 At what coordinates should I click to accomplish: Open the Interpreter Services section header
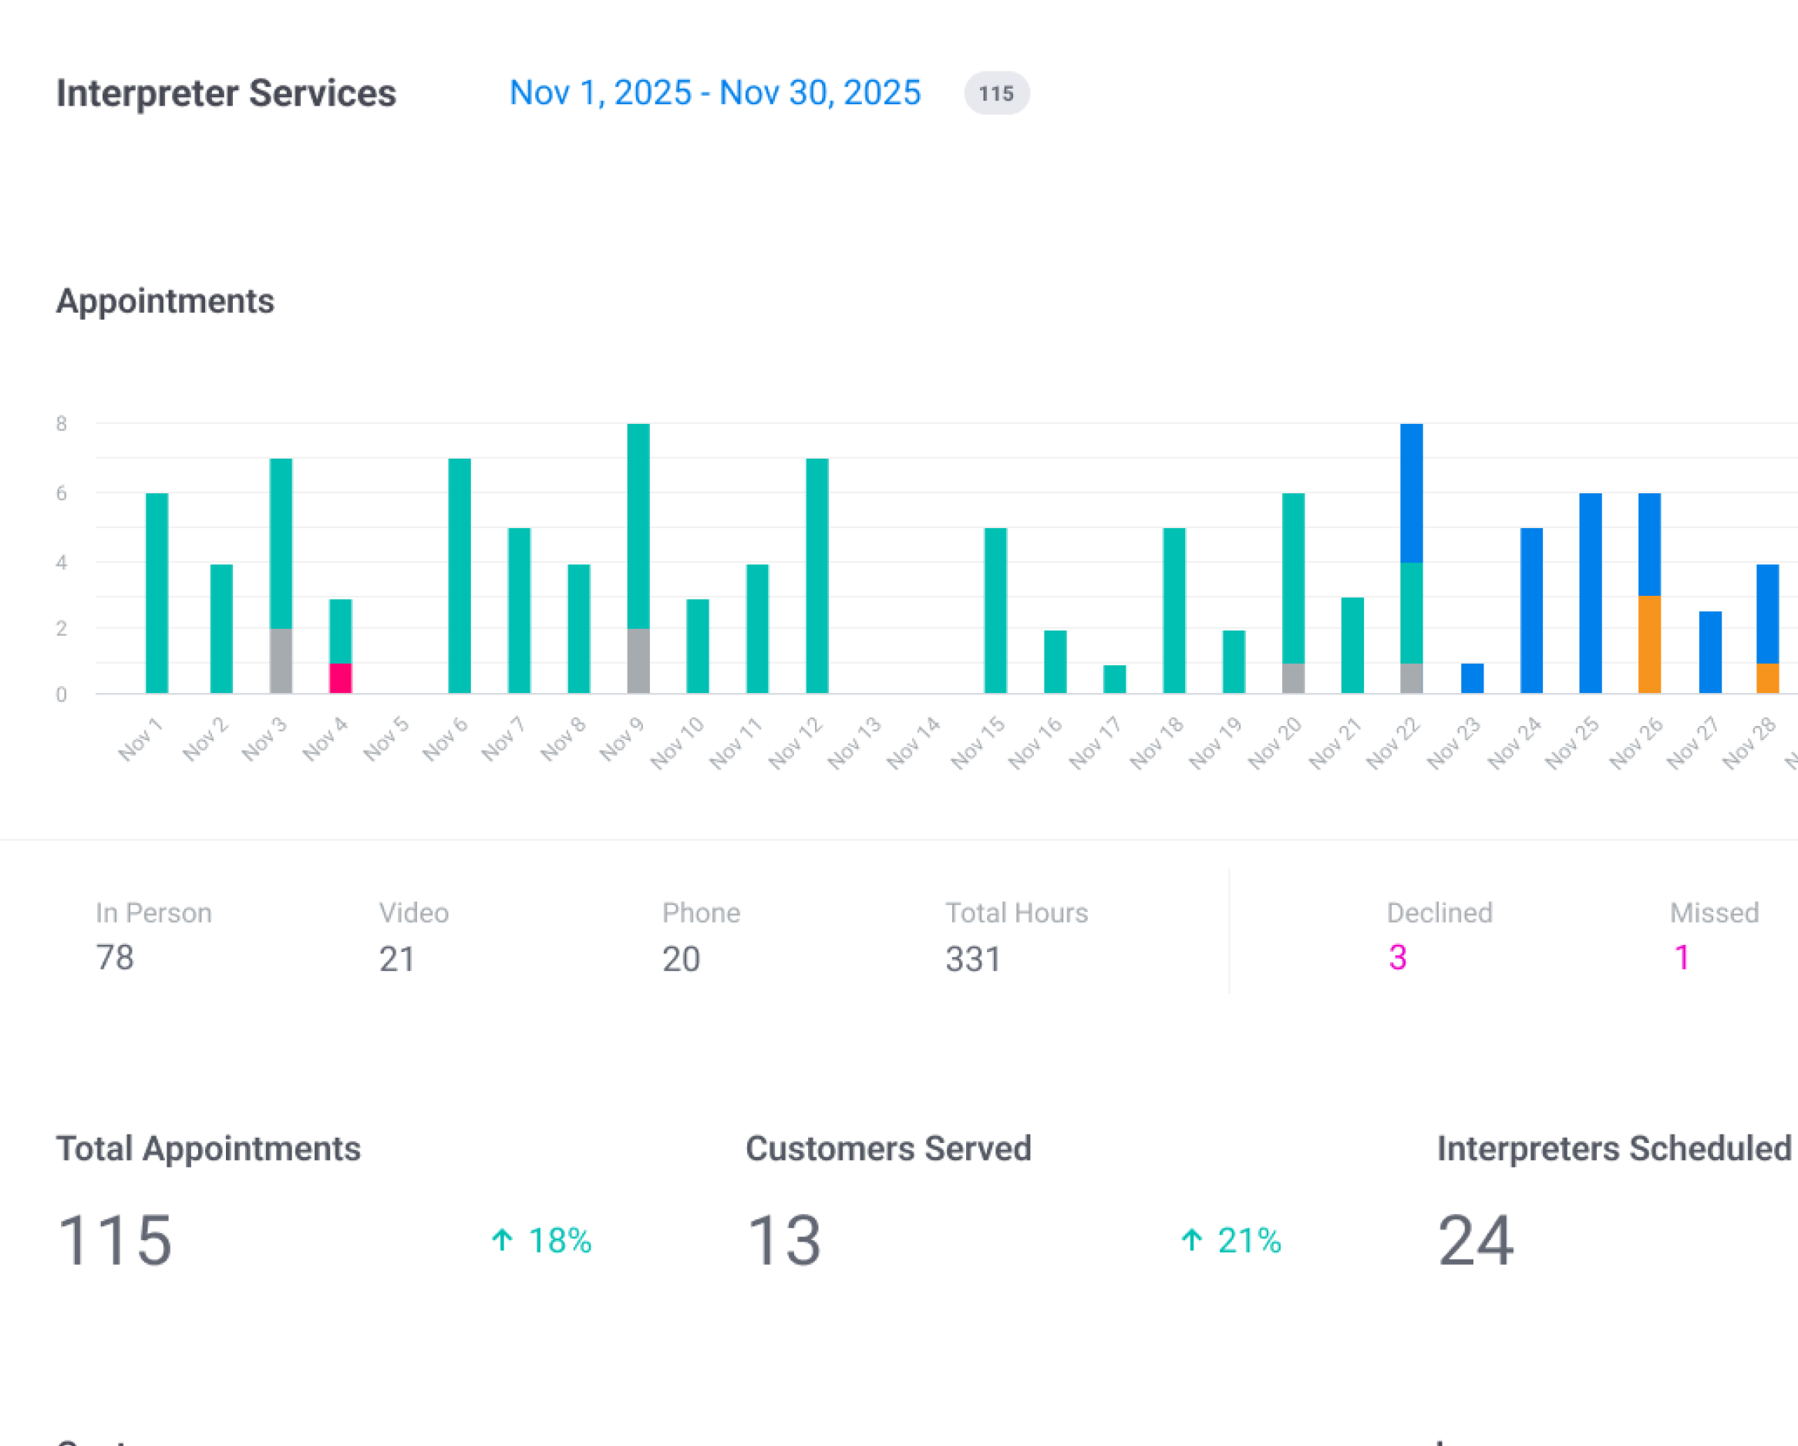tap(226, 93)
